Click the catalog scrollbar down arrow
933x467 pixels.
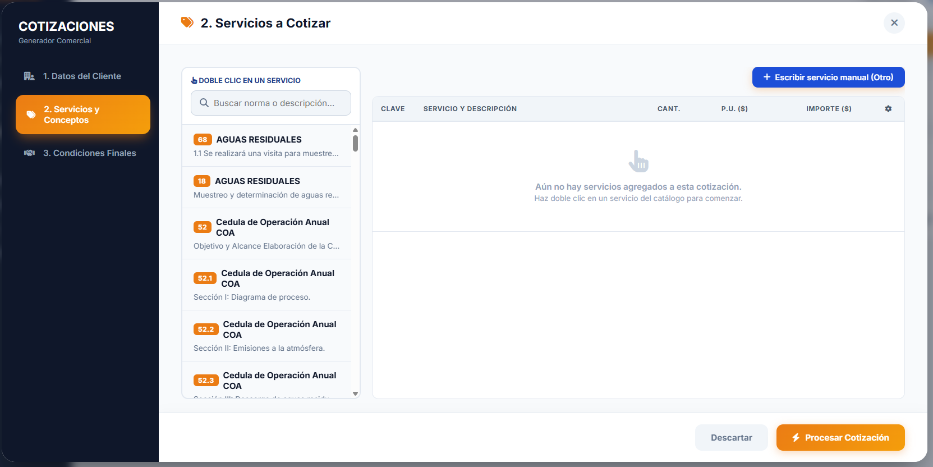click(x=355, y=394)
